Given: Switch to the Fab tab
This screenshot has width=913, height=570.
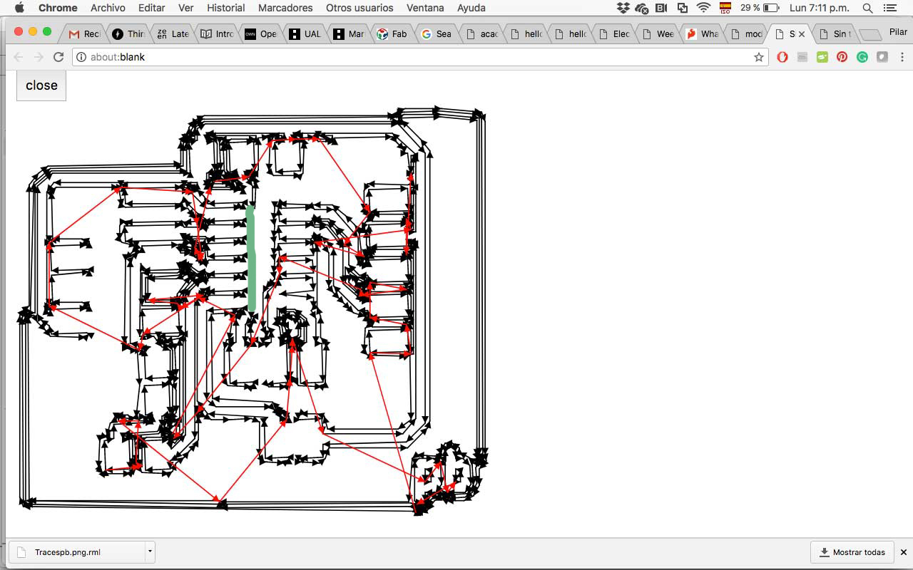Looking at the screenshot, I should pyautogui.click(x=392, y=33).
